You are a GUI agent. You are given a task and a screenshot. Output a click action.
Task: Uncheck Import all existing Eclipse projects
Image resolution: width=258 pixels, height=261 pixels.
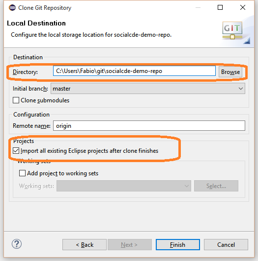(x=16, y=151)
